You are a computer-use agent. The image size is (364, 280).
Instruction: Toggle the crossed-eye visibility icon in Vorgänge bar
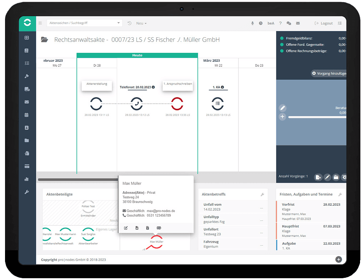point(344,177)
